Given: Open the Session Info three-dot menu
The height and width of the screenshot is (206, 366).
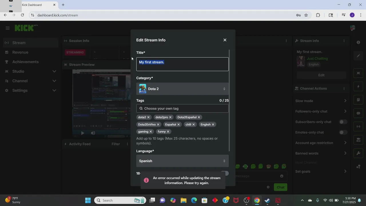Looking at the screenshot, I should point(286,41).
